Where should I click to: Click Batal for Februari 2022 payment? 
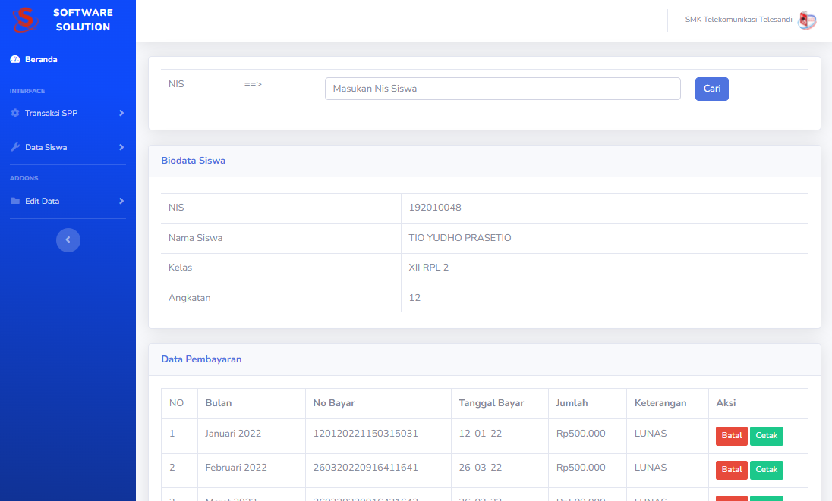(x=731, y=470)
